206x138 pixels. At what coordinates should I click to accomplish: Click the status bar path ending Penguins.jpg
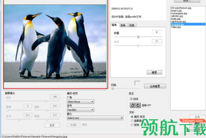[x=35, y=137]
